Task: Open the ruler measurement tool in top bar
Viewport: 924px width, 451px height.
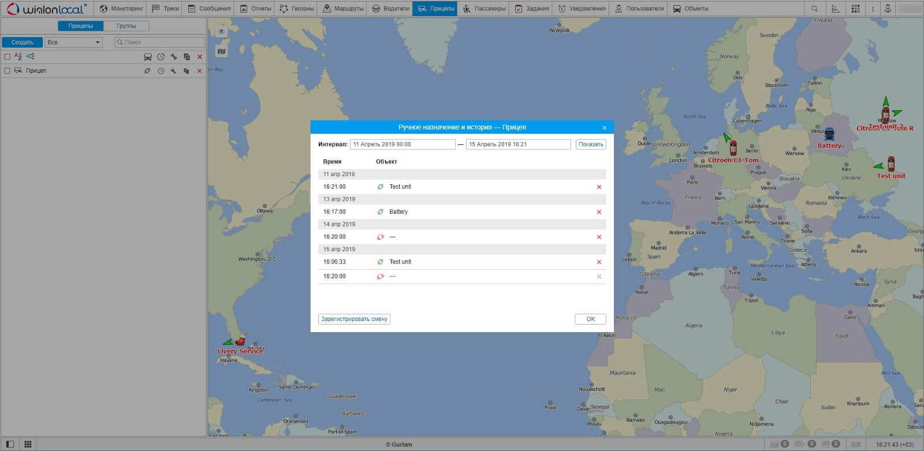Action: [835, 9]
